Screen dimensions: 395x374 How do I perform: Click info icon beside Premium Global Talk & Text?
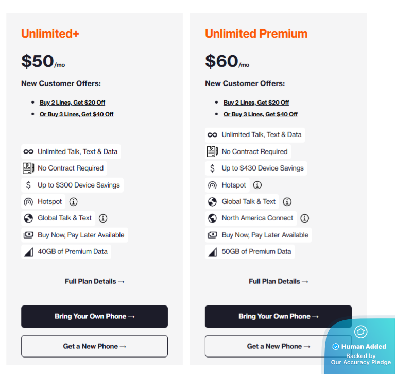287,202
